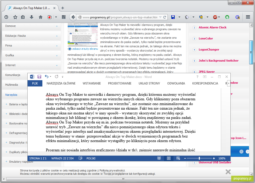The height and width of the screenshot is (183, 255).
Task: Open the browser history clock icon
Action: point(6,17)
